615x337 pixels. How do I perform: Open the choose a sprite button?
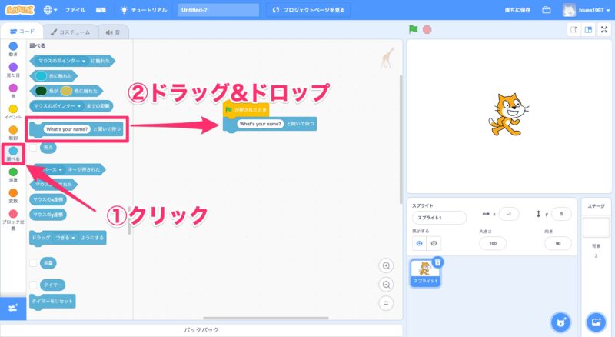tap(562, 321)
